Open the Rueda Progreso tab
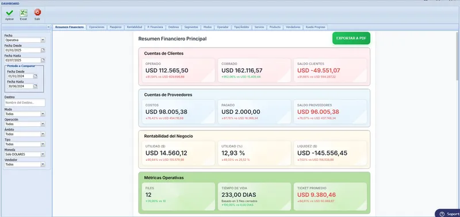This screenshot has height=217, width=460. pyautogui.click(x=315, y=27)
